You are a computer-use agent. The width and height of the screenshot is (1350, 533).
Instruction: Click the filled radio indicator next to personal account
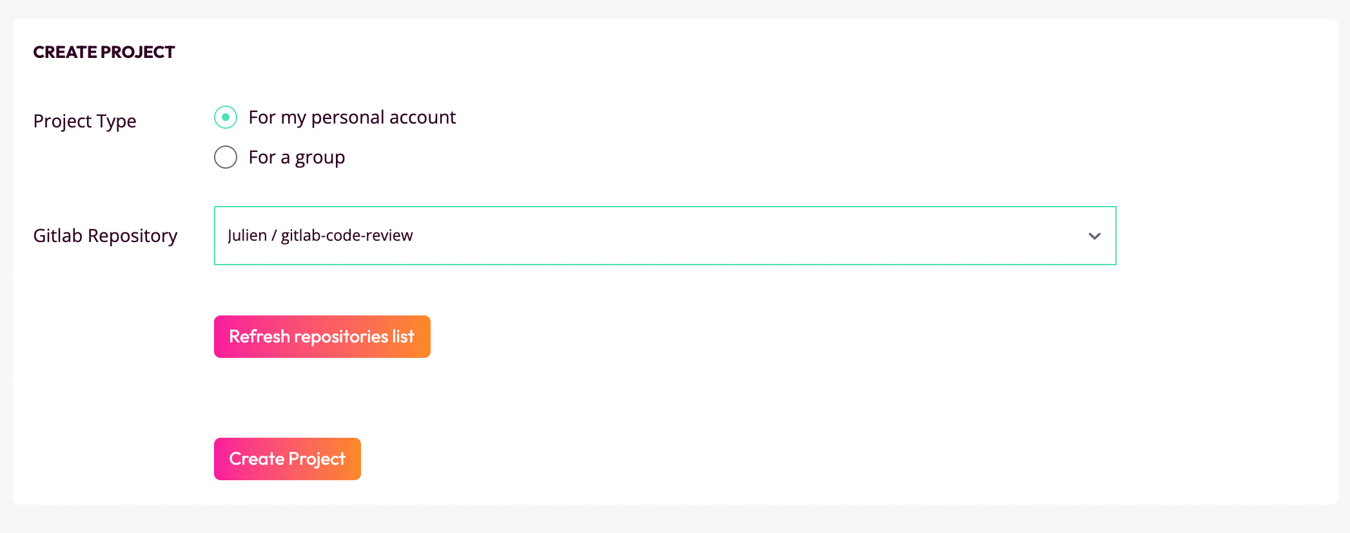point(225,118)
